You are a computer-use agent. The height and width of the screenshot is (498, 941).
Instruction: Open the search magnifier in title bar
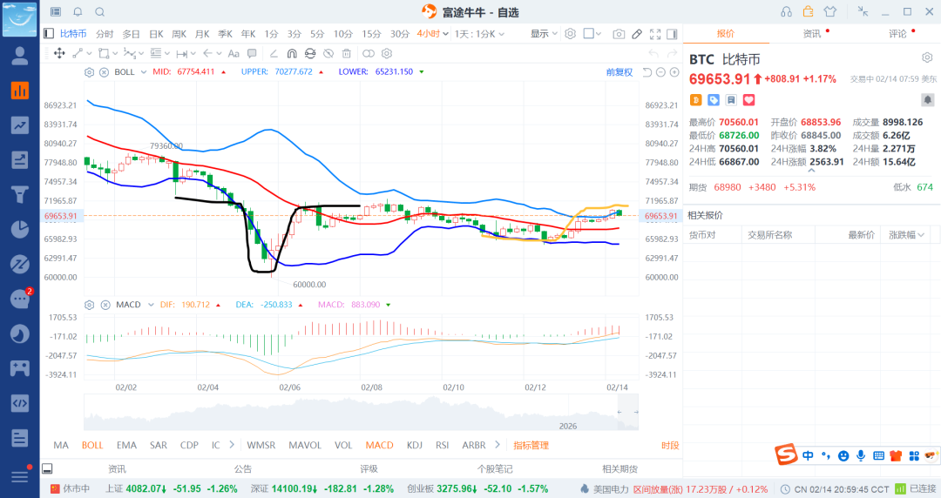[99, 12]
